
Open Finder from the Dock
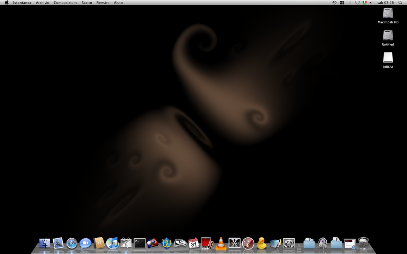coord(45,243)
